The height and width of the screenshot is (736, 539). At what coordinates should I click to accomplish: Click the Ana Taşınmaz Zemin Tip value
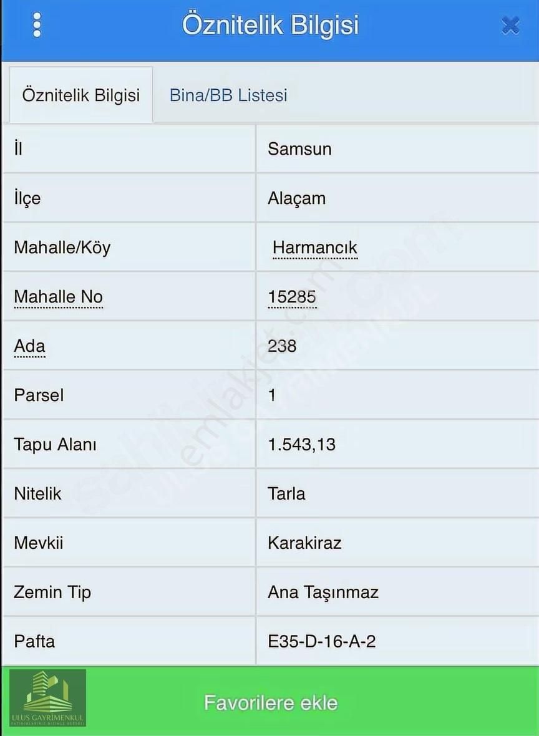click(x=323, y=592)
